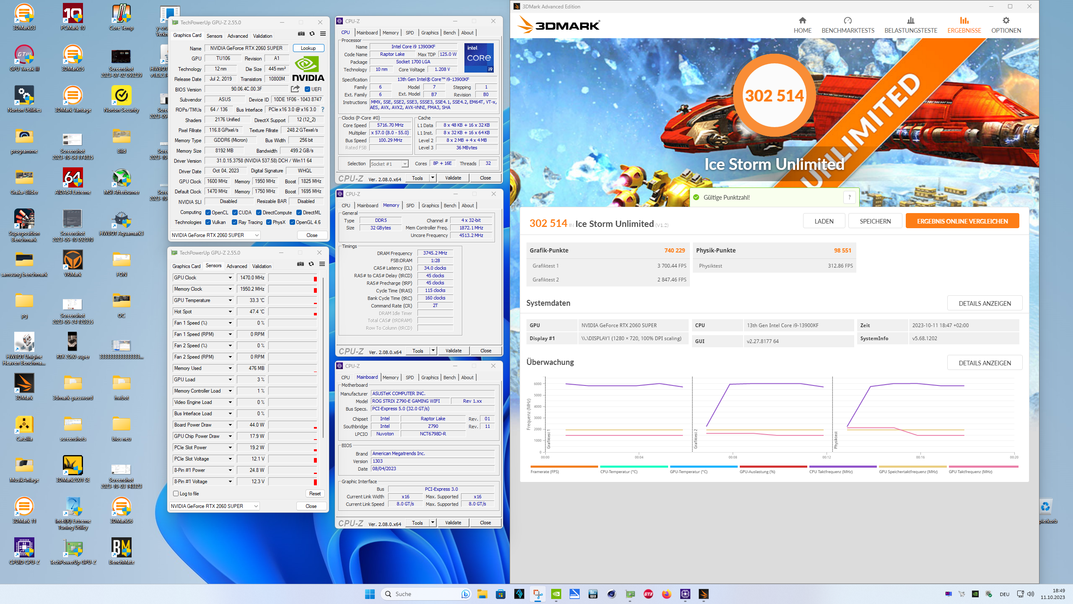
Task: Open 3DMark app icon on taskbar
Action: (x=703, y=594)
